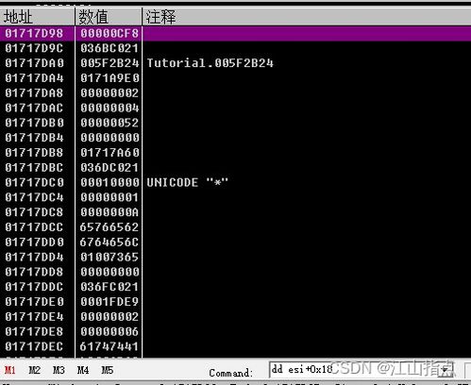Select value 036BC021
The image size is (471, 385).
(x=109, y=48)
